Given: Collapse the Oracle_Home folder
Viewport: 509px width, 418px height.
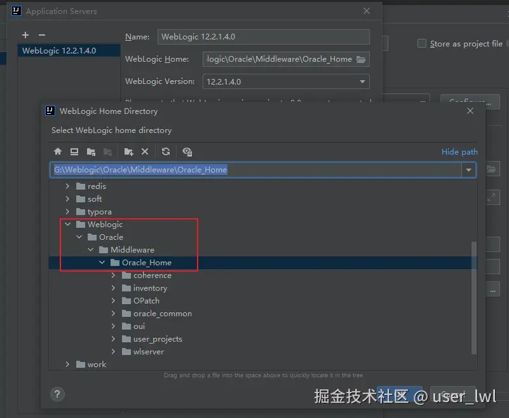Looking at the screenshot, I should pyautogui.click(x=102, y=262).
